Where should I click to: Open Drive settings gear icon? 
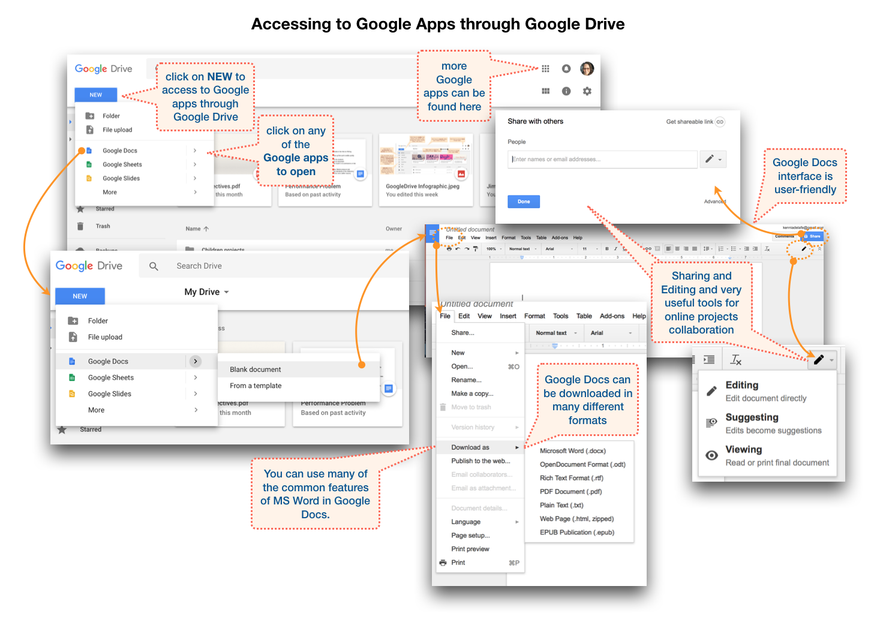point(587,91)
